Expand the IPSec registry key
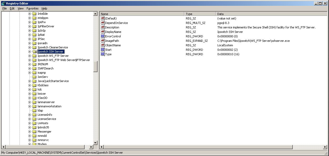This screenshot has height=156, width=329. [x=30, y=39]
